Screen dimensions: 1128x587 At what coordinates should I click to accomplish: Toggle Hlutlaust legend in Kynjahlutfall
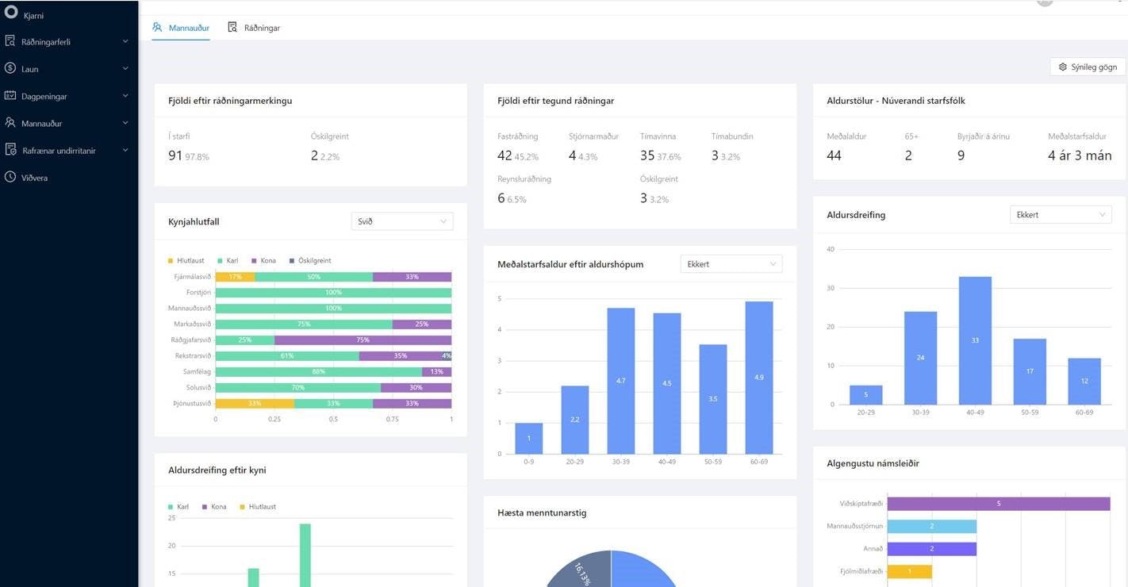187,260
